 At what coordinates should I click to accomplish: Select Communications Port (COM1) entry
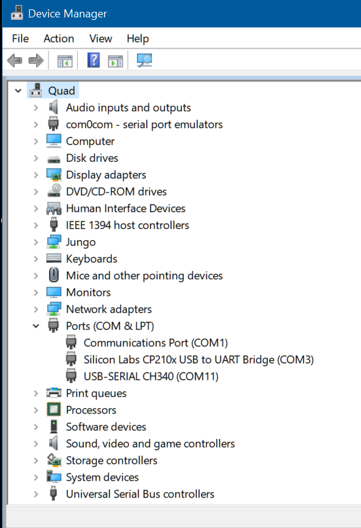pyautogui.click(x=156, y=343)
